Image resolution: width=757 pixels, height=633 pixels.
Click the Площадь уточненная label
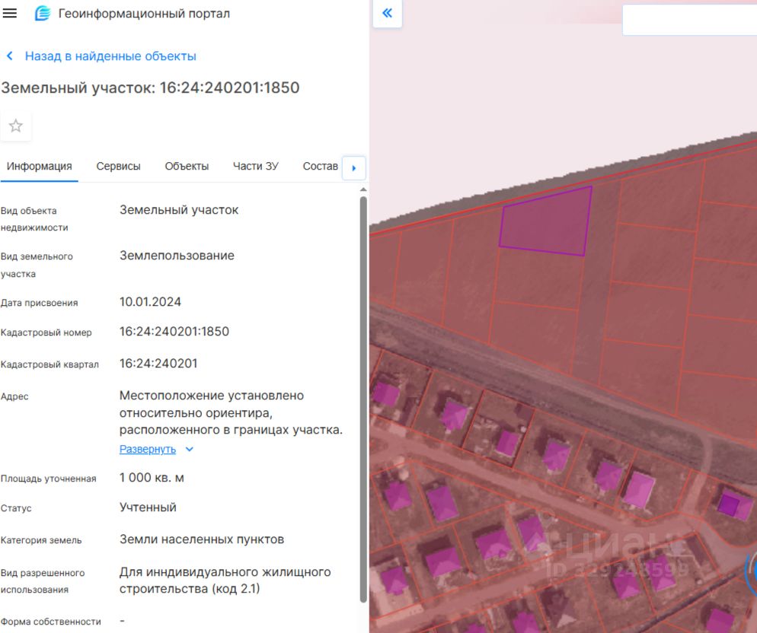pyautogui.click(x=48, y=479)
